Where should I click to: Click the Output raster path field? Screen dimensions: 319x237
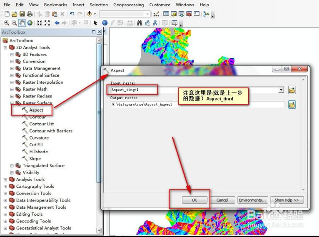tap(197, 105)
